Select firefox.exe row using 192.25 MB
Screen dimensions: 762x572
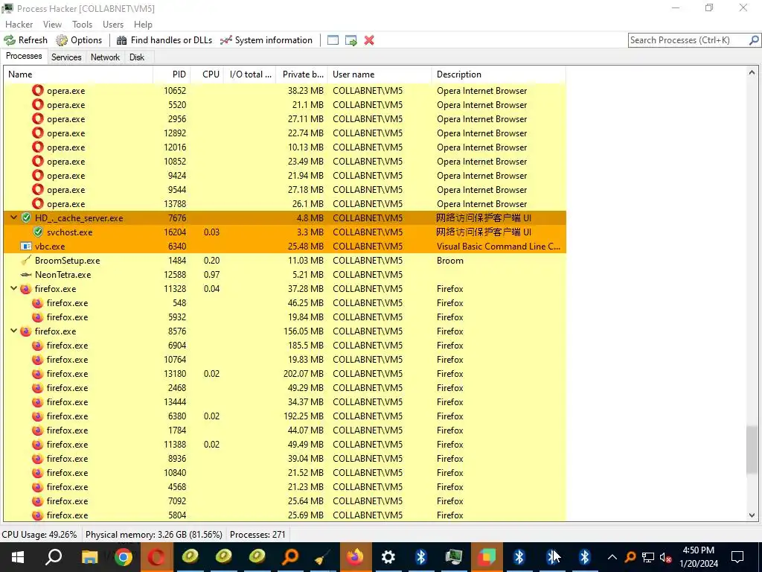pyautogui.click(x=285, y=416)
